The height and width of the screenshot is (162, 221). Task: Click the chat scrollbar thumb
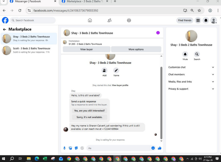click(x=161, y=103)
